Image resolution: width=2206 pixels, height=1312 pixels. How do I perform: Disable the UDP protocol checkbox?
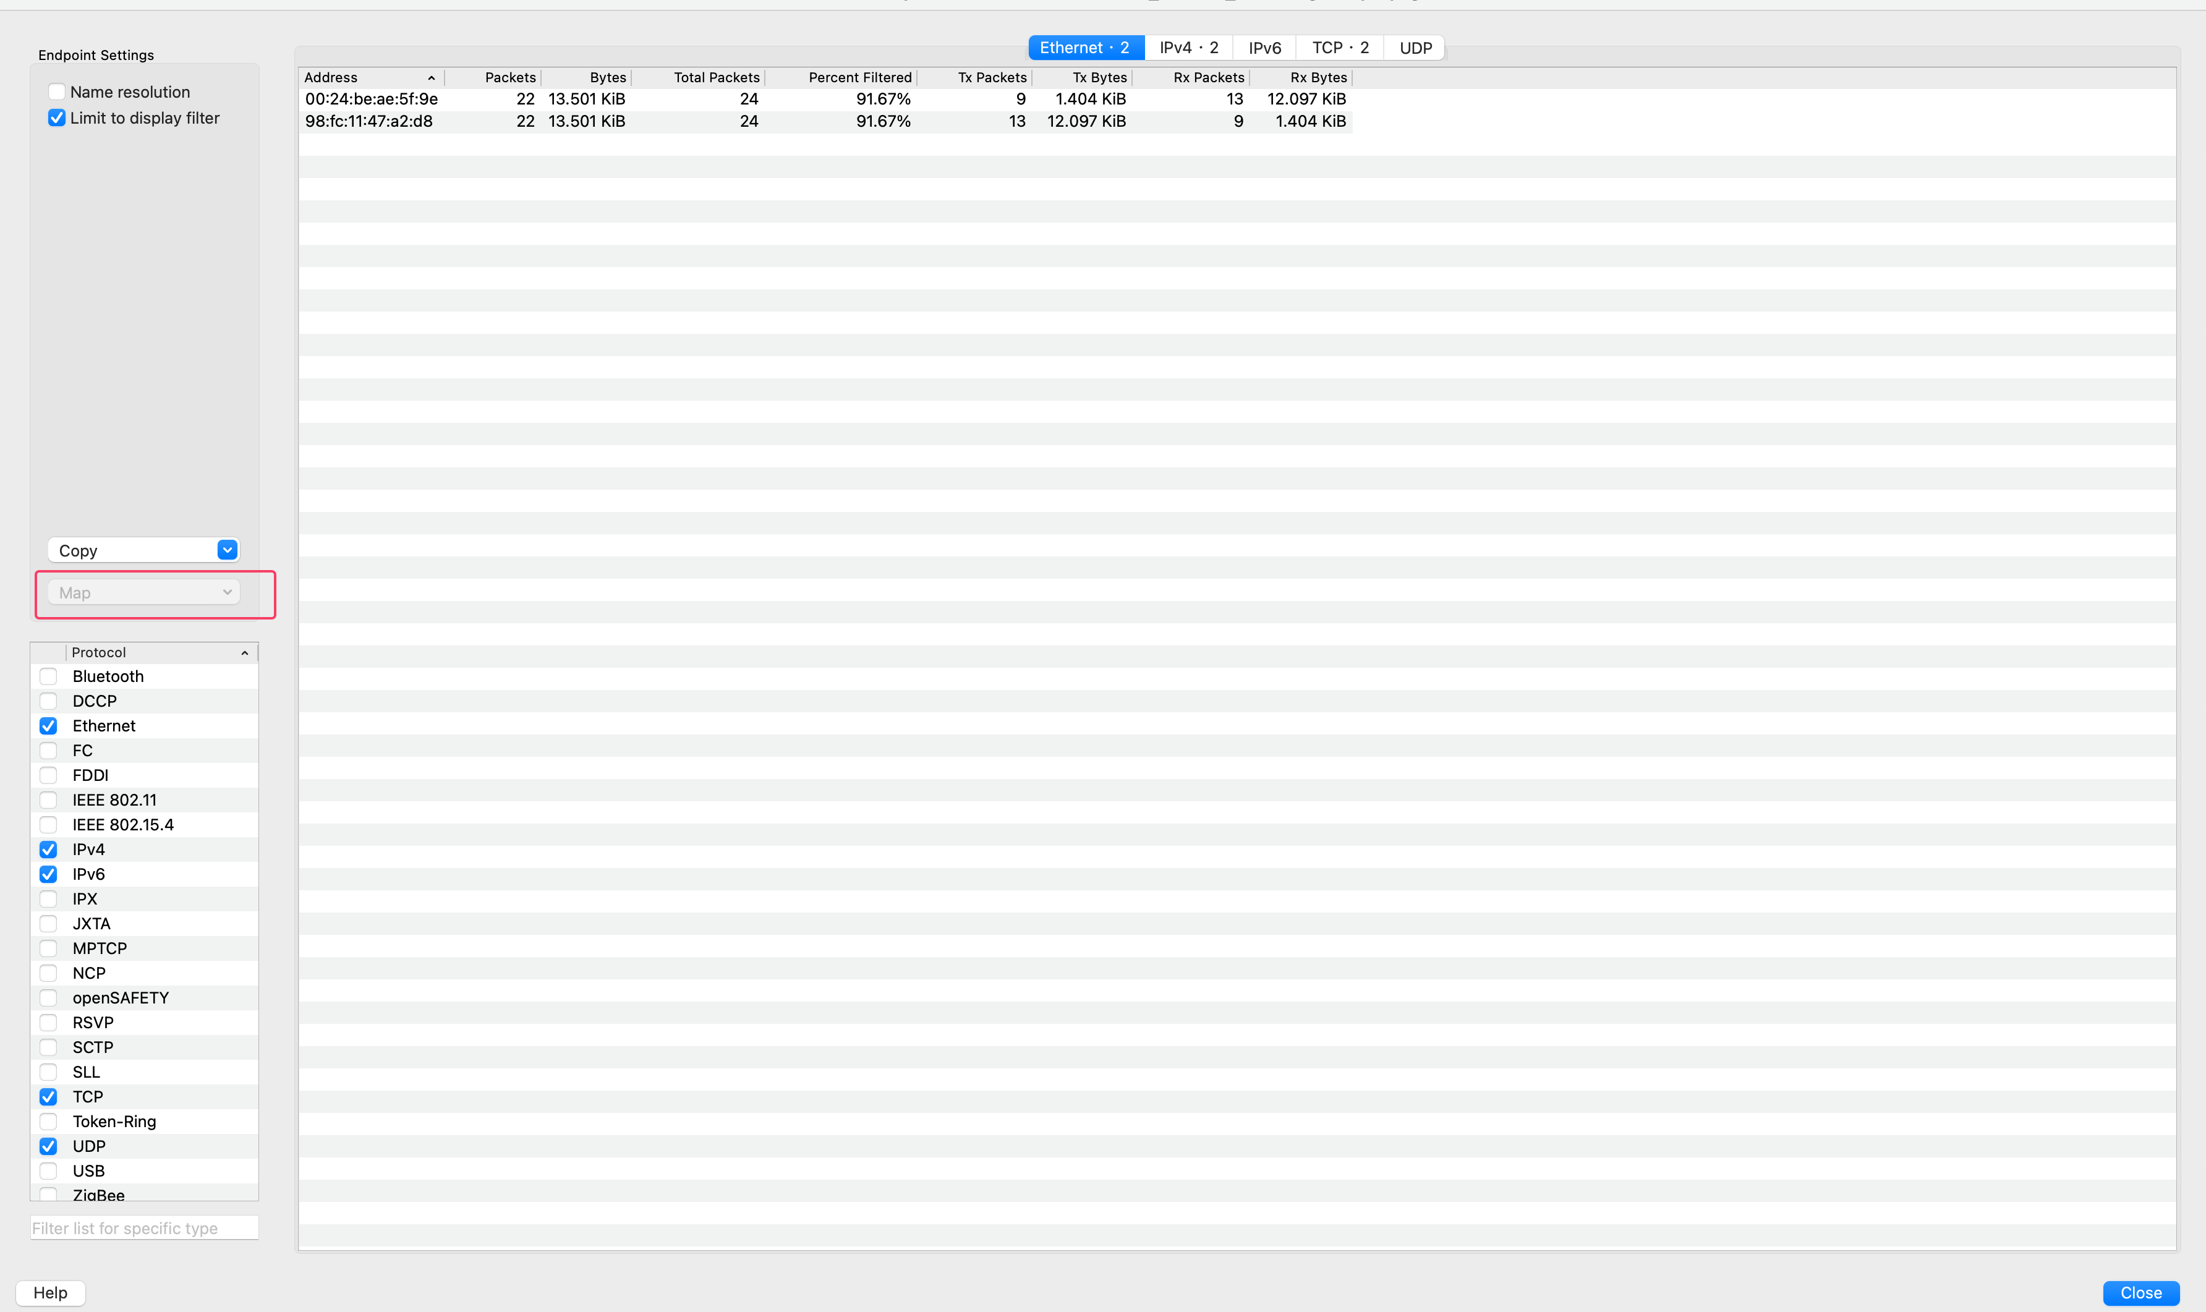49,1146
